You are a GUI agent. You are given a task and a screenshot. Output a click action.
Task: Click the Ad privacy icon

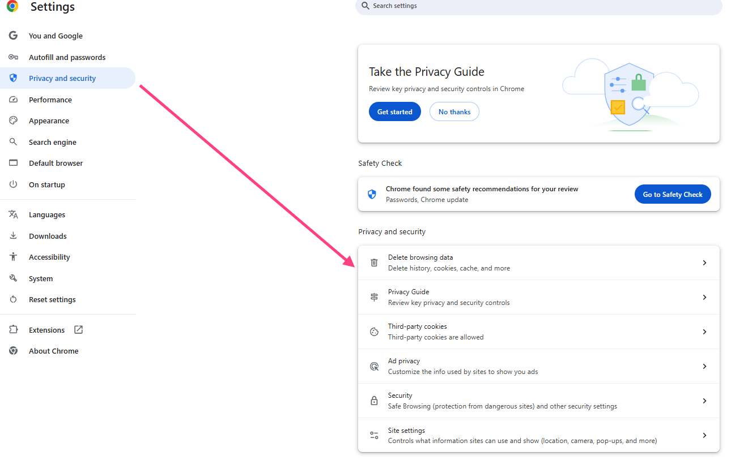pyautogui.click(x=374, y=366)
